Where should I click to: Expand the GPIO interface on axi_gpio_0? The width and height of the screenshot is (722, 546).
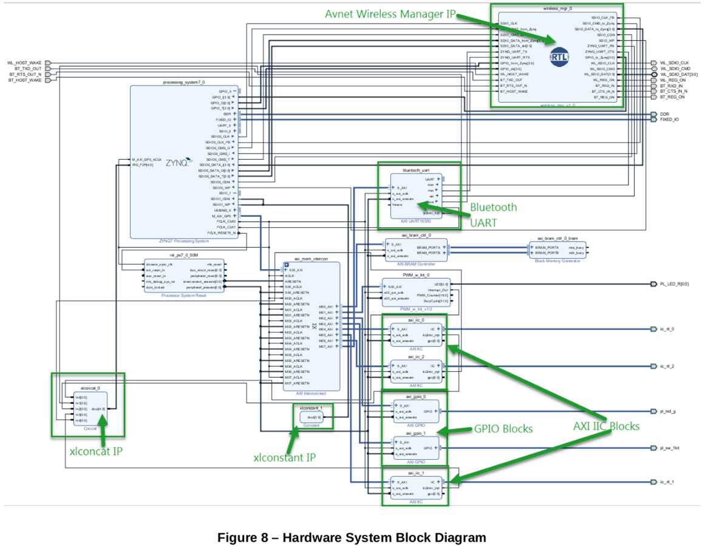(x=436, y=411)
